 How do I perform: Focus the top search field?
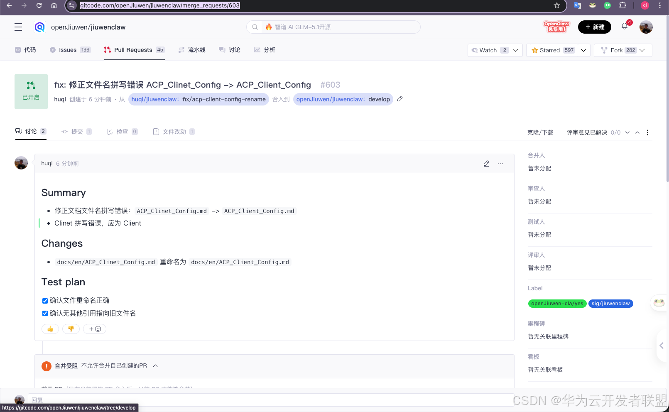click(333, 27)
